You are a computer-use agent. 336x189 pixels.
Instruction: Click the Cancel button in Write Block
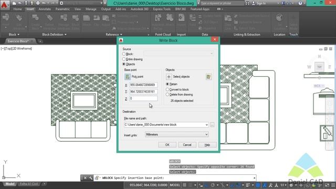pos(187,145)
